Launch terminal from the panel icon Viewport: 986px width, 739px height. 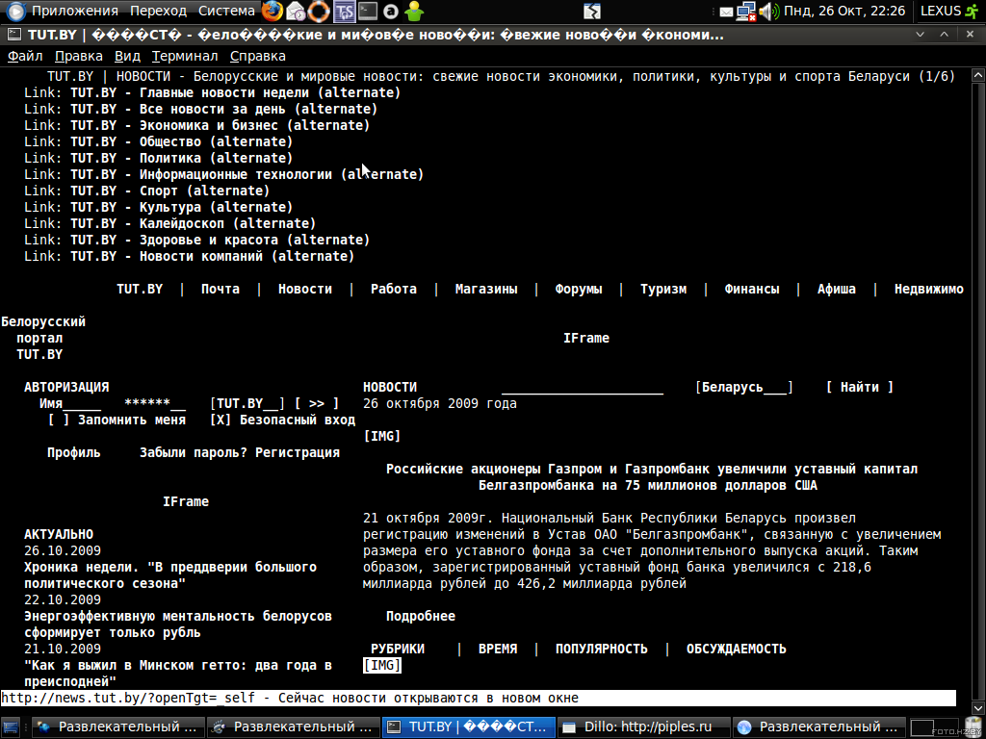(368, 11)
